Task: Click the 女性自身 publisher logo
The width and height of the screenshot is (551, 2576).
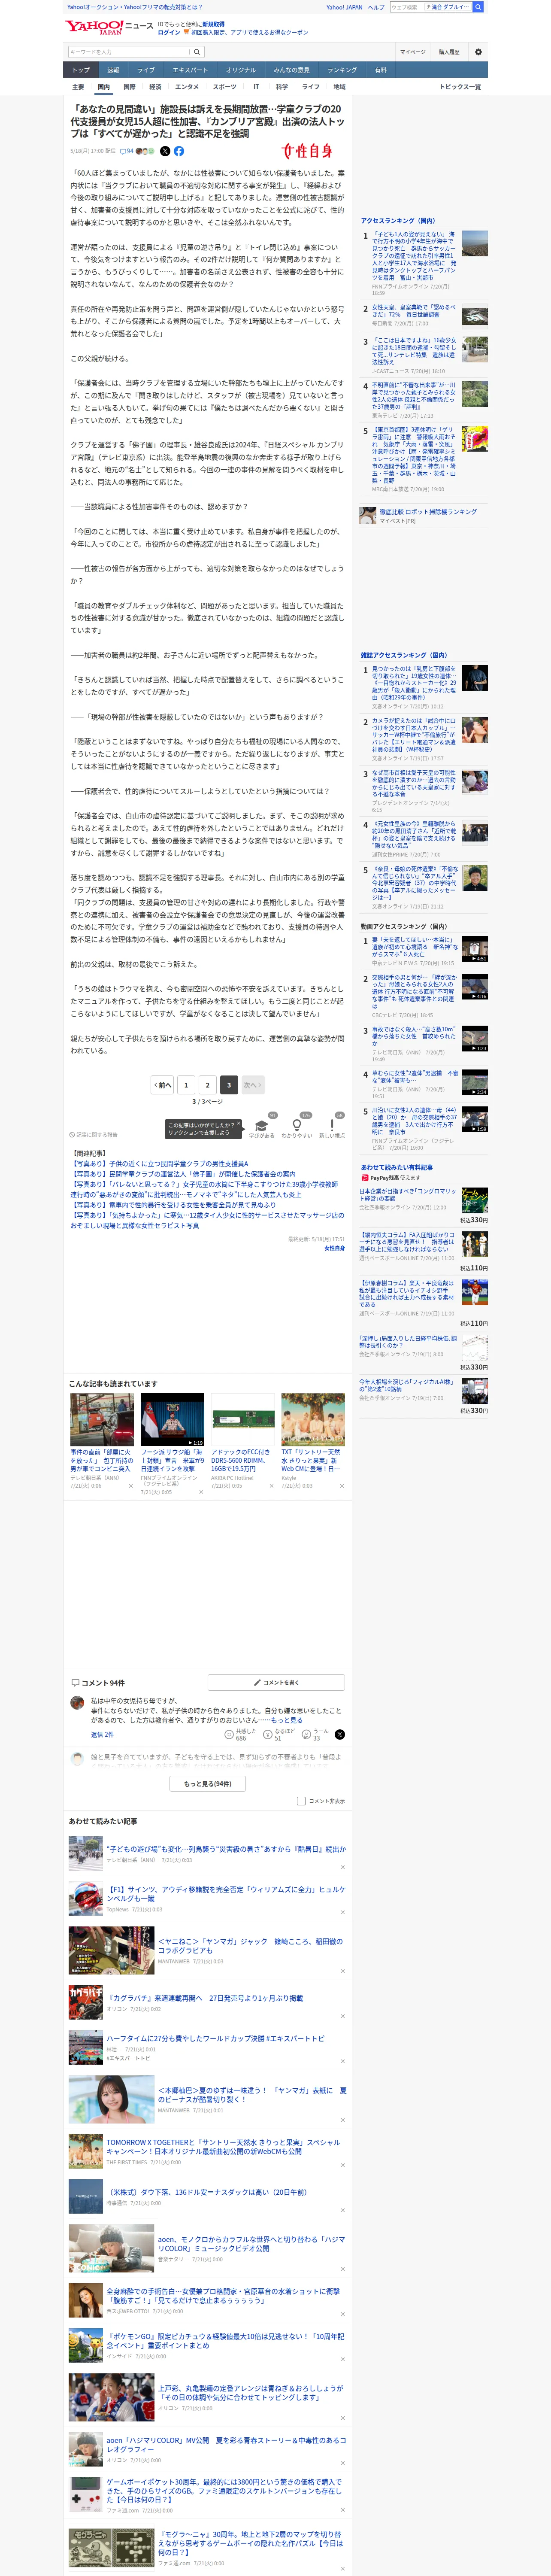Action: click(x=307, y=151)
